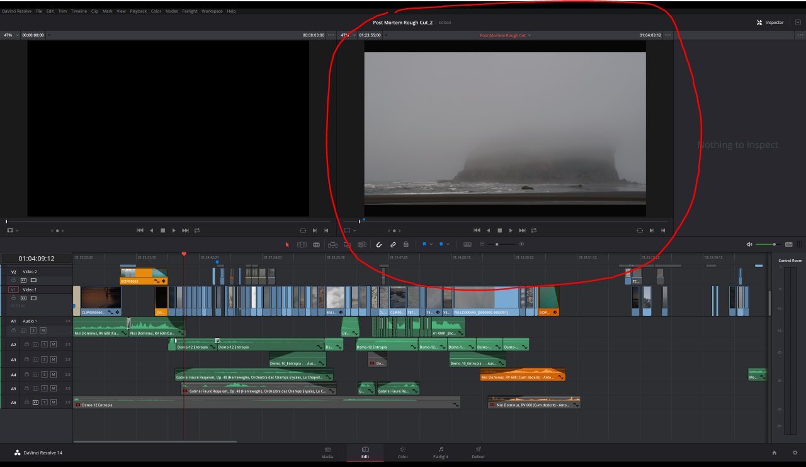Viewport: 806px width, 467px height.
Task: Click the Insert clip toolbar icon
Action: coord(332,244)
